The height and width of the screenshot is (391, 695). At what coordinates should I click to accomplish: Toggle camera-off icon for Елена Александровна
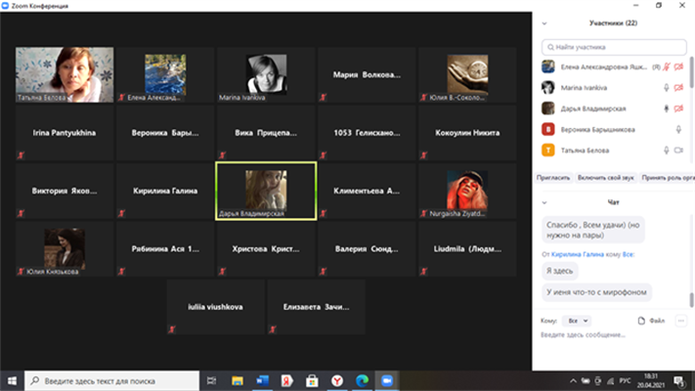tap(678, 66)
